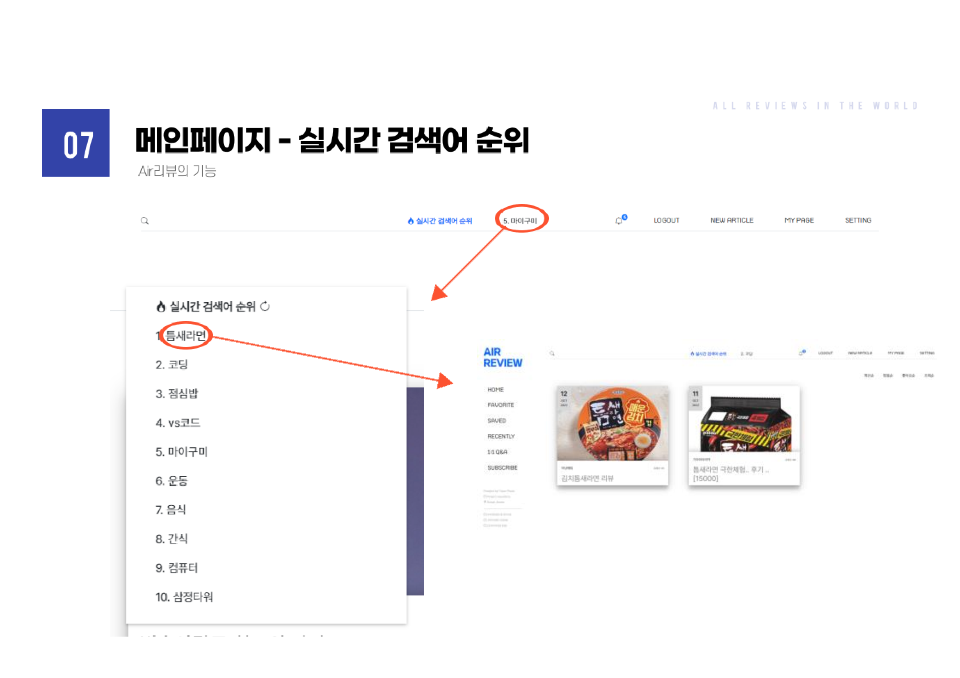Open SUBSCRIBE in the left sidebar
The height and width of the screenshot is (678, 960).
point(502,468)
